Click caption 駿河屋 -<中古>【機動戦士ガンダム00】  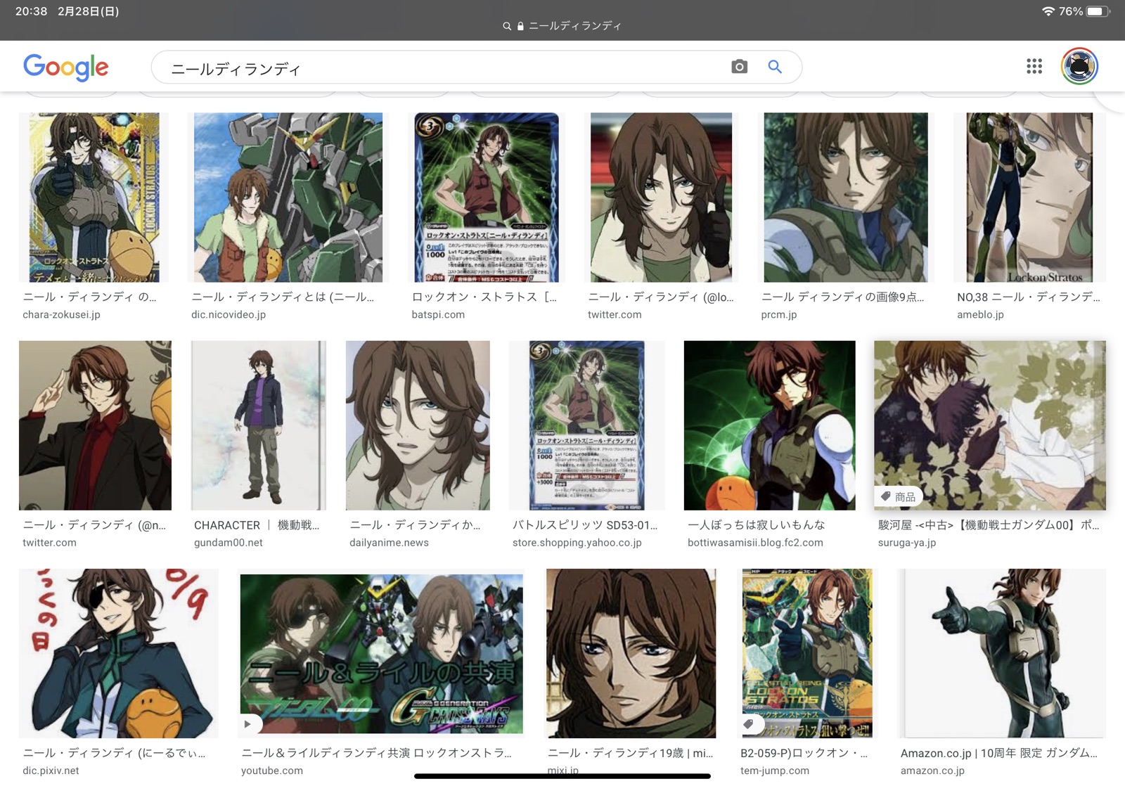(989, 524)
